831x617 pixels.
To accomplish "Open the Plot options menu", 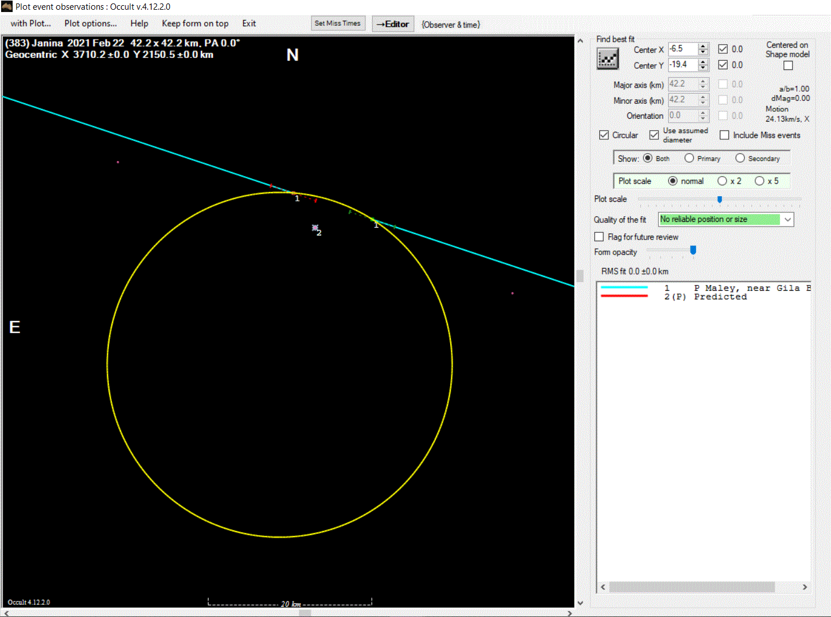I will [90, 24].
